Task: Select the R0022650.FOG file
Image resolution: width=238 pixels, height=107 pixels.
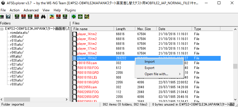Action: click(88, 92)
